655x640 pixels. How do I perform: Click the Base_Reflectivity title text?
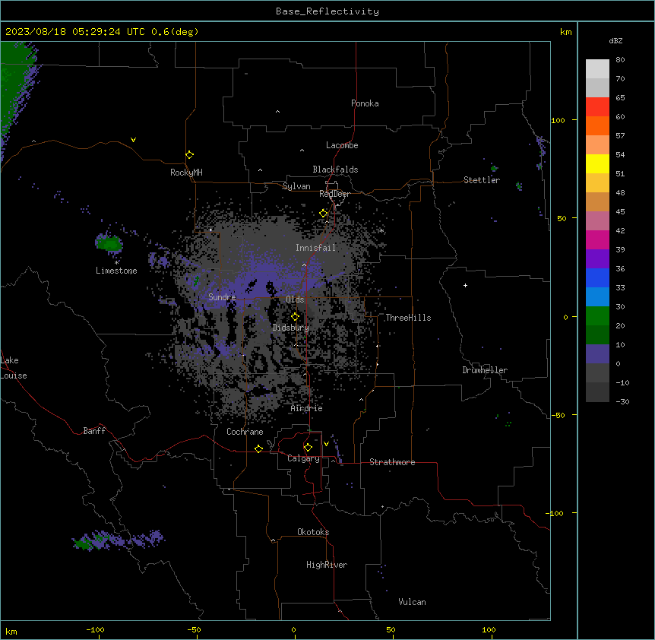click(x=327, y=11)
